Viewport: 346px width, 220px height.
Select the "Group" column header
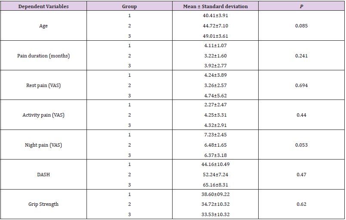tap(129, 7)
